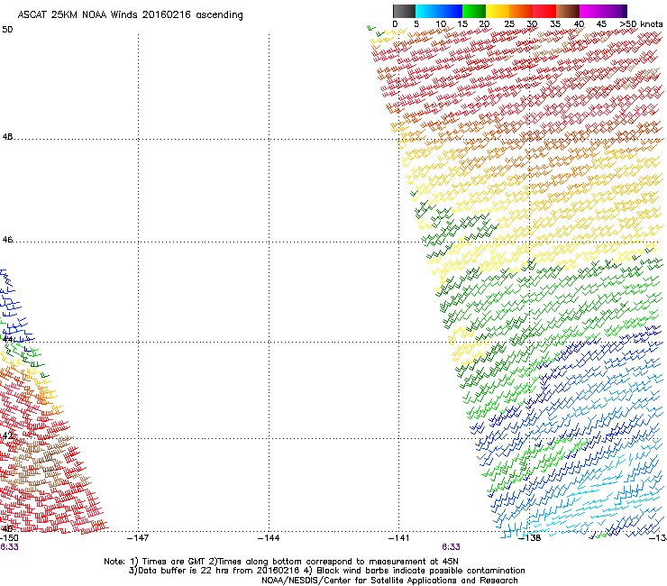
Task: Click the cyan-to-blue segment of the color bar
Action: point(439,11)
